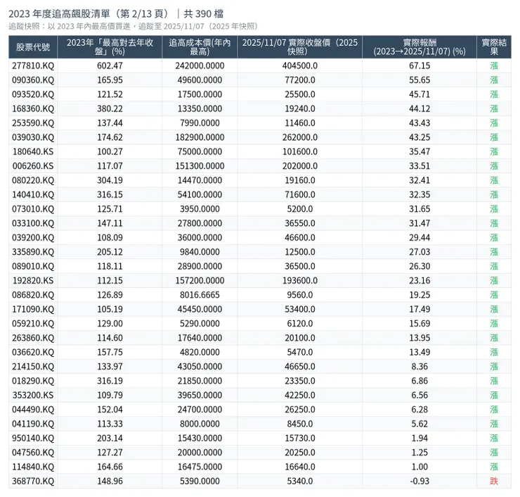
Task: Select stock code 090360.KQ
Action: pos(33,80)
